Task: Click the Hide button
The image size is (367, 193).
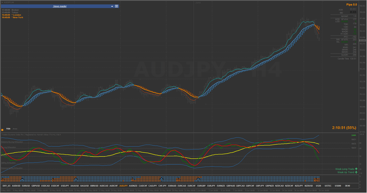Action: click(x=8, y=129)
